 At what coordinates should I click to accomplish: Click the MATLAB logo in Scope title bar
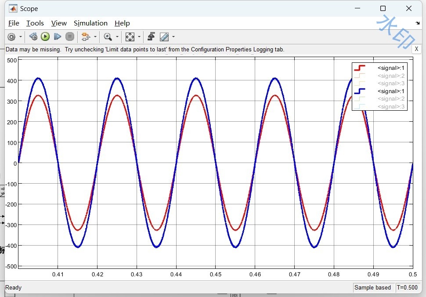click(13, 8)
